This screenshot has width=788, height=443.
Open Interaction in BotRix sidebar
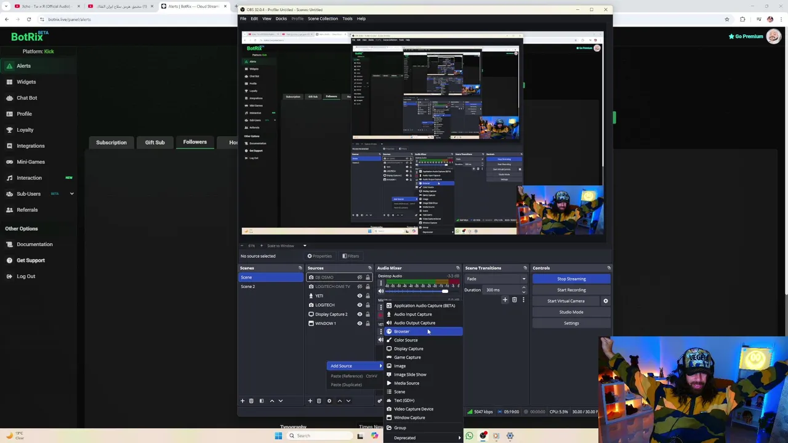(29, 178)
